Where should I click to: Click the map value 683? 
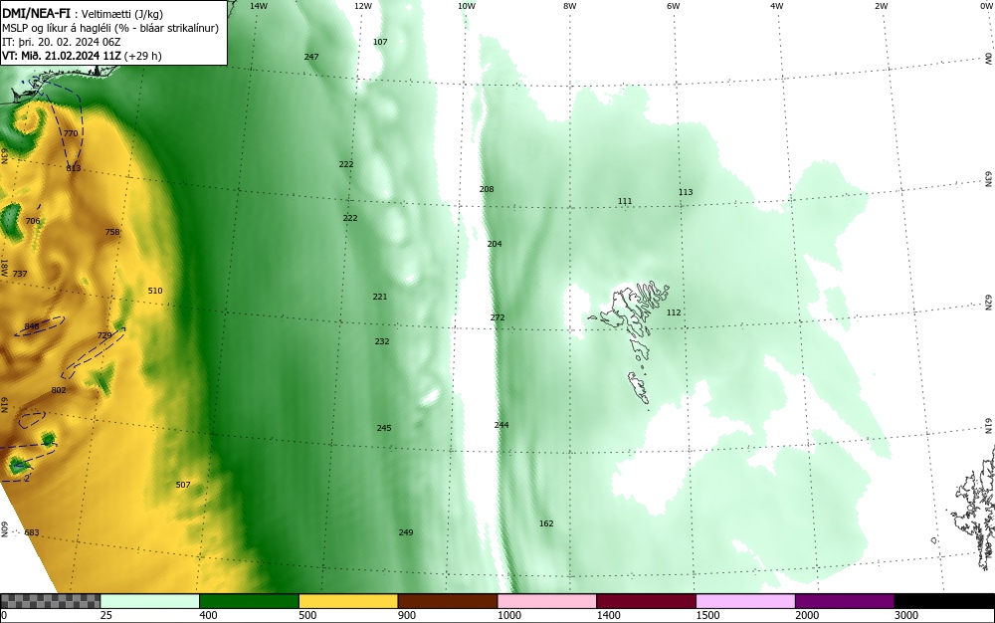pos(32,532)
